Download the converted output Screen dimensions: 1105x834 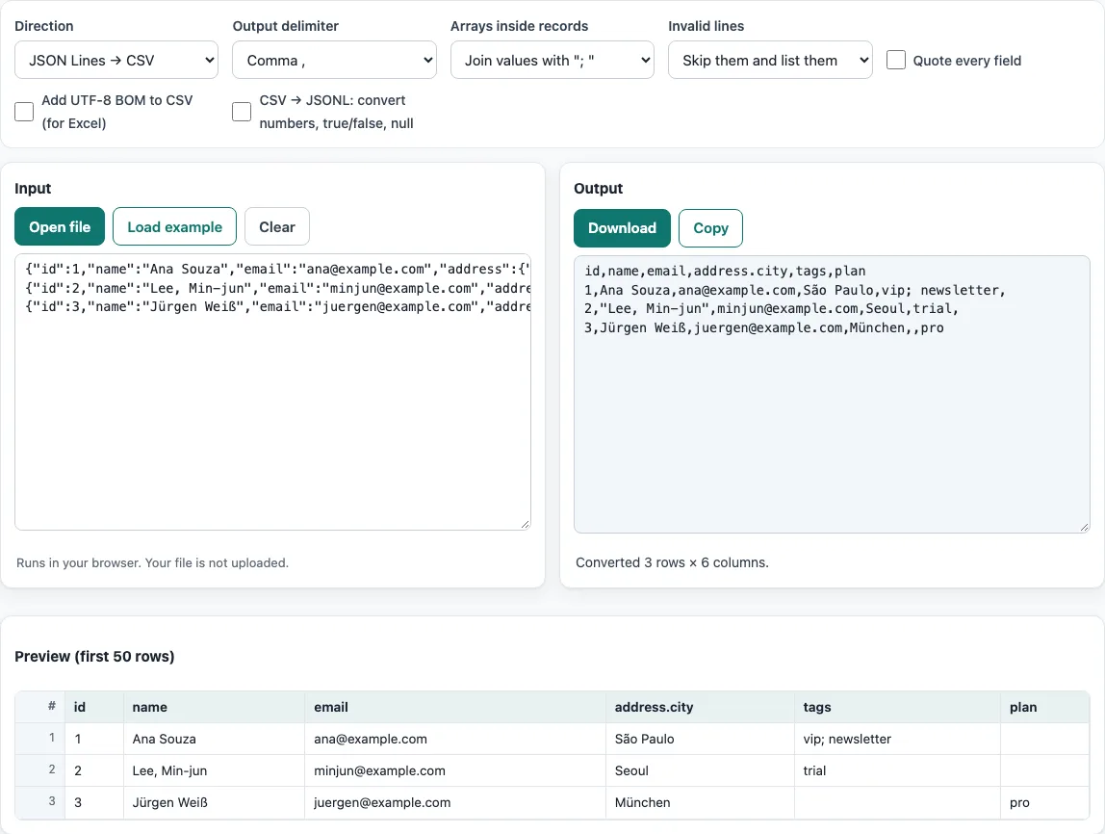tap(622, 228)
